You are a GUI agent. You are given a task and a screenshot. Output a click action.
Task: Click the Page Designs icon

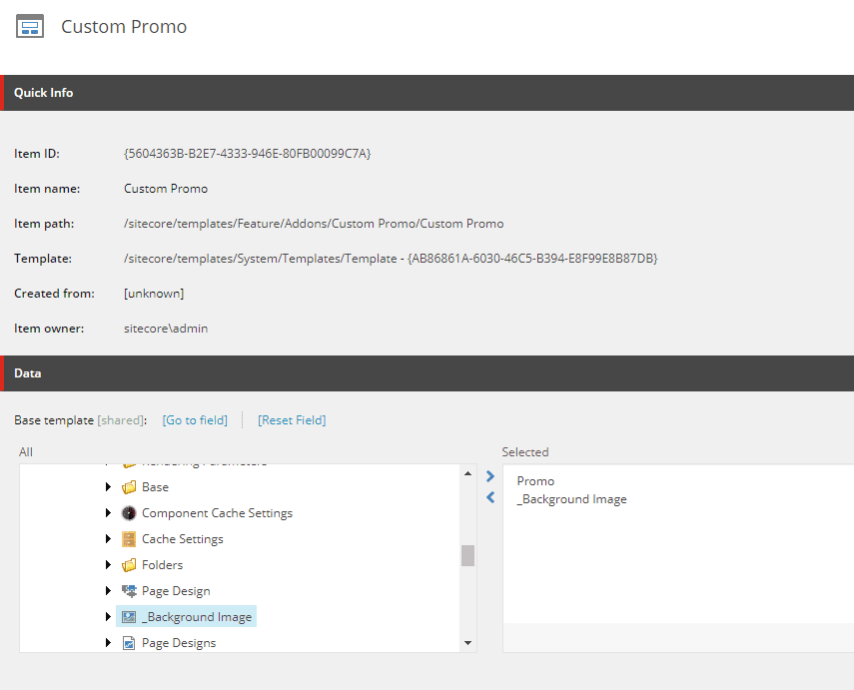(128, 643)
